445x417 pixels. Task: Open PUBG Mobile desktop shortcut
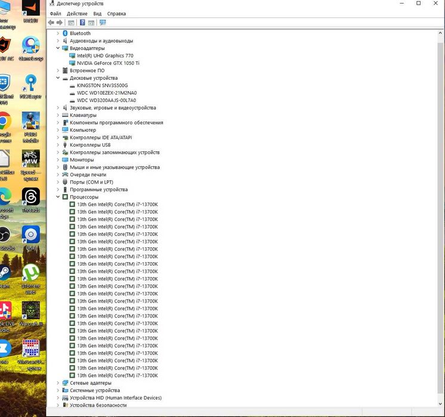30,127
